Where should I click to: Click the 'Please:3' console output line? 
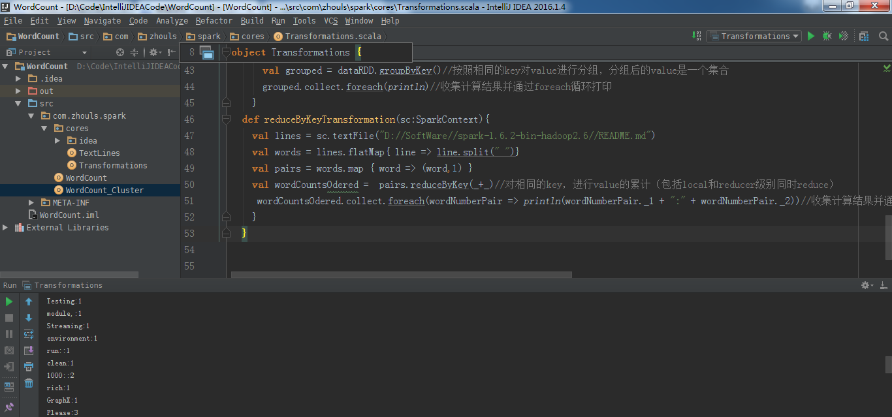pos(62,412)
